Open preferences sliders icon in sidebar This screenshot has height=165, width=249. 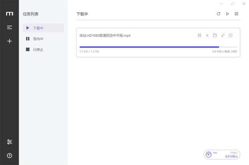point(9,142)
